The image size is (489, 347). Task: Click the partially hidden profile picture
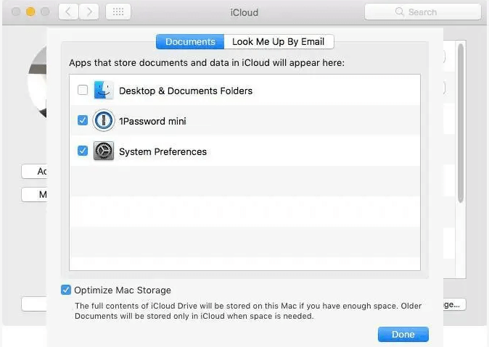coord(36,83)
